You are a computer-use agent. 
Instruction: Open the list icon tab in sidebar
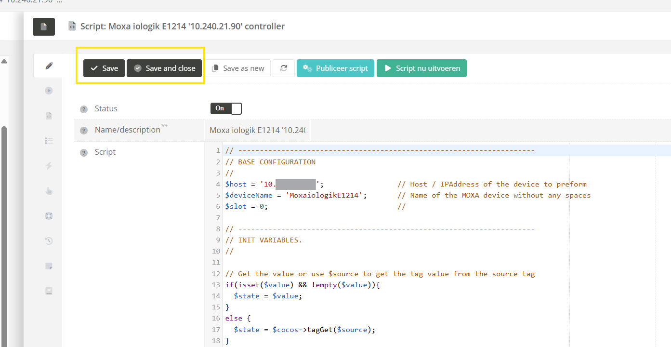tap(49, 141)
